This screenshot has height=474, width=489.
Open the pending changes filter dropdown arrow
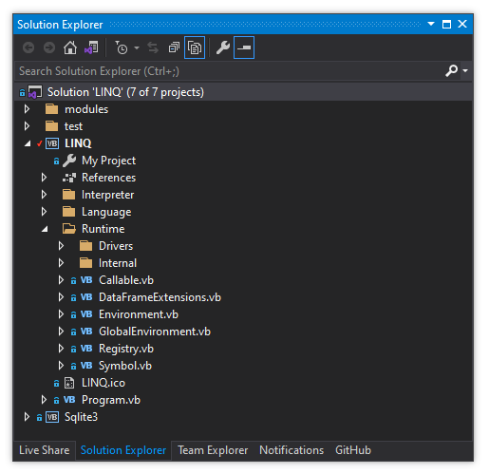[137, 48]
